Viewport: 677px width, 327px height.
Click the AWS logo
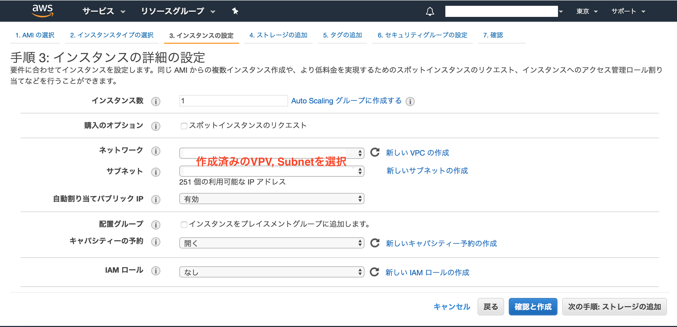pos(42,11)
